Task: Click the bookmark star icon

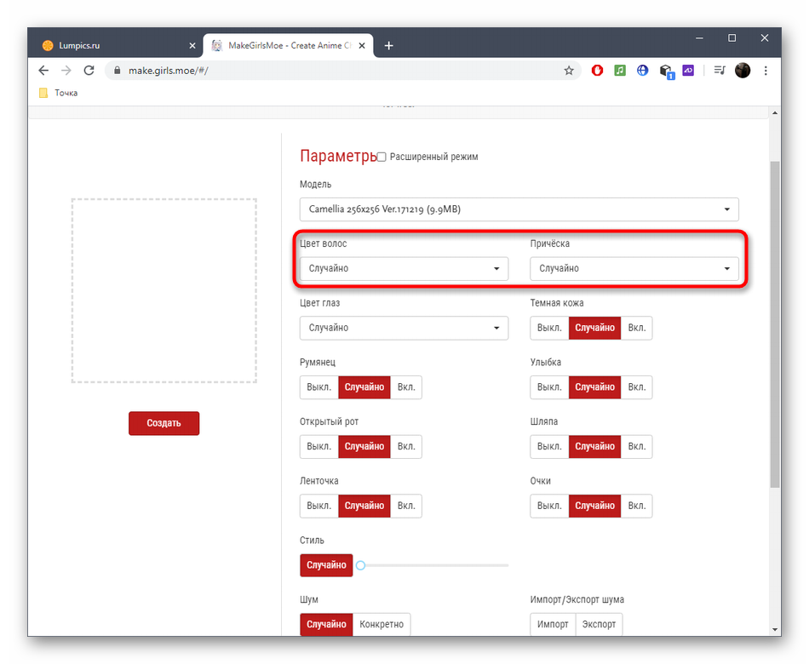Action: 569,71
